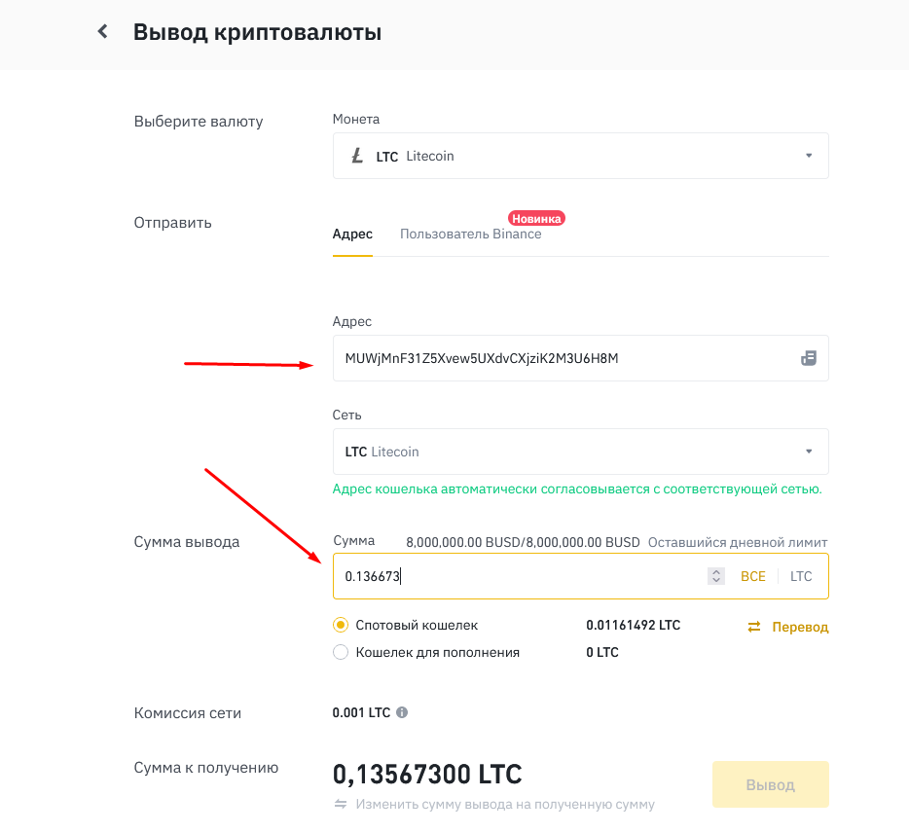Click the swap icon beside Изменить сумму
This screenshot has width=909, height=833.
pyautogui.click(x=341, y=805)
